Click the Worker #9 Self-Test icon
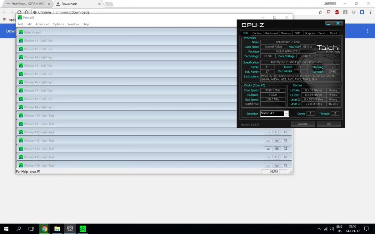 click(x=21, y=107)
